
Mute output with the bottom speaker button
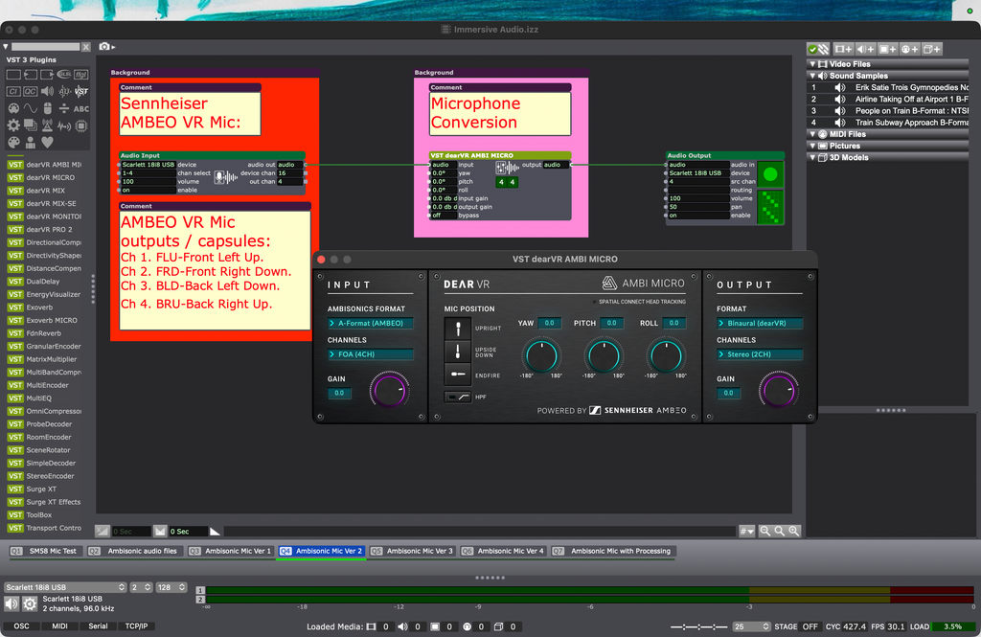11,603
